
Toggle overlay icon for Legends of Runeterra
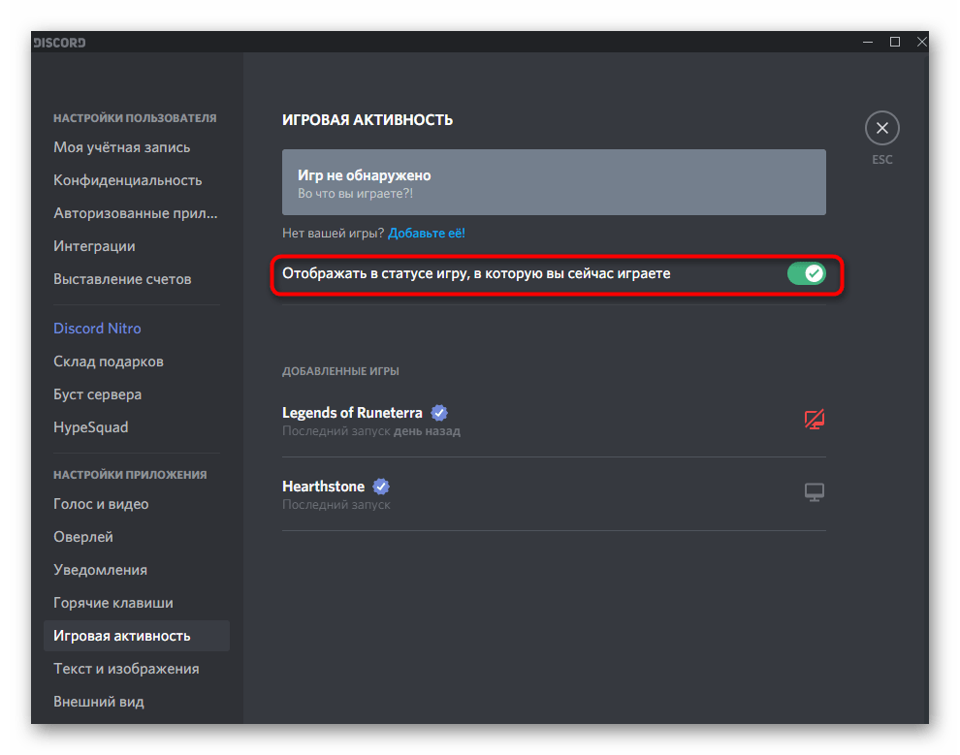[814, 420]
